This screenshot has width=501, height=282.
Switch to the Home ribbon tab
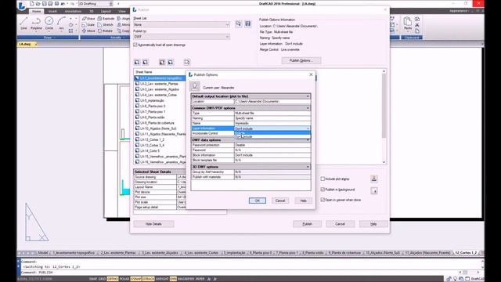click(37, 11)
